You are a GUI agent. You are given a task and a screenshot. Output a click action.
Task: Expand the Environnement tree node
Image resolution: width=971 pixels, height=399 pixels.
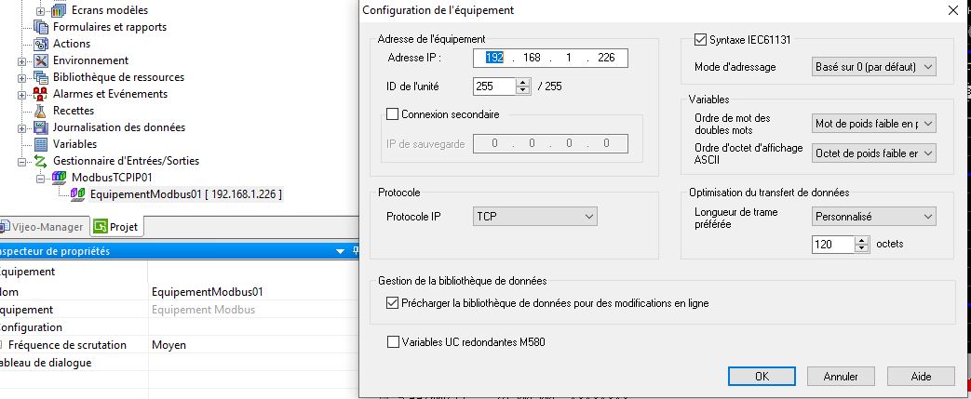coord(22,60)
